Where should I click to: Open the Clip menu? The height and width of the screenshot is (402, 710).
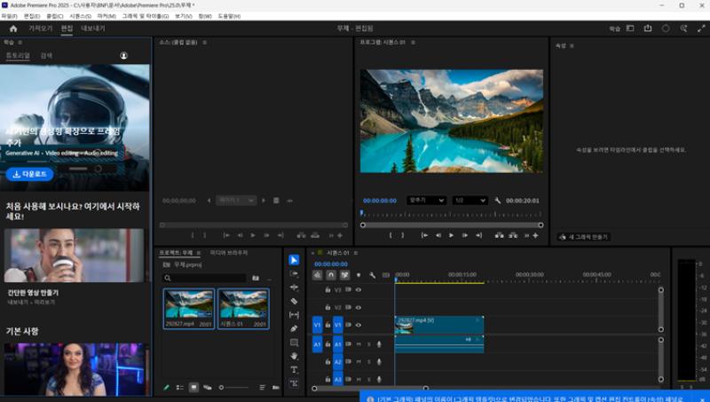coord(54,16)
